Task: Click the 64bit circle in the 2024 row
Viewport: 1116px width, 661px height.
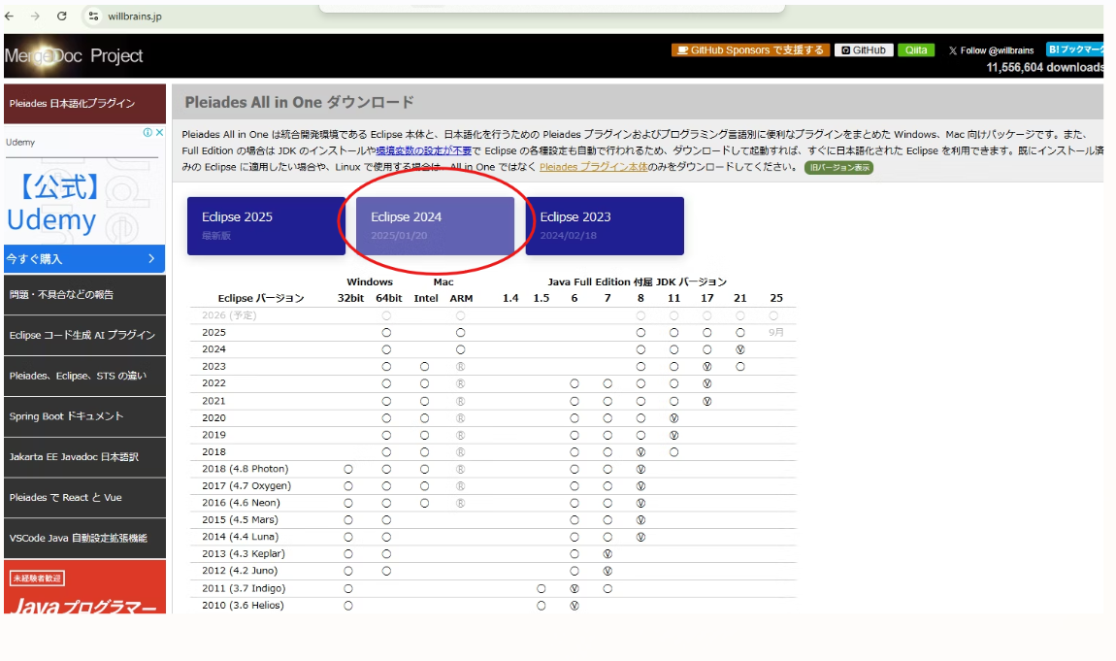Action: coord(386,349)
